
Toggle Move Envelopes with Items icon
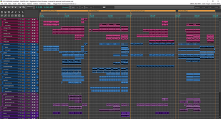coord(12,15)
